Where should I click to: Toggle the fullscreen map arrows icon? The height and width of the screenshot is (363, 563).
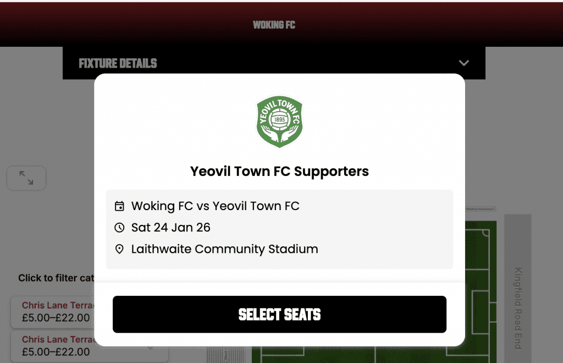click(x=26, y=178)
